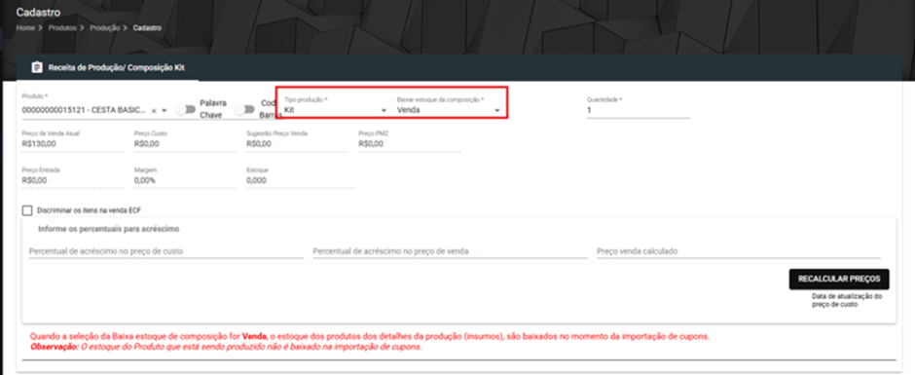
Task: Open the Receita de Produção/ Composição Kit tab
Action: (x=108, y=68)
